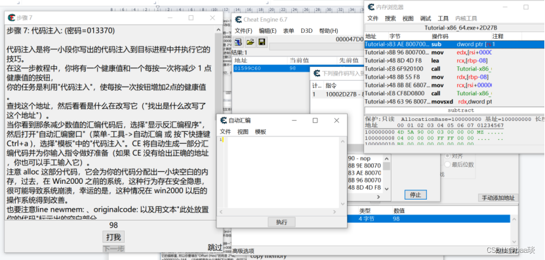Image resolution: width=545 pixels, height=260 pixels.
Task: Open 帮助(H) menu in Cheat Engine
Action: (329, 31)
